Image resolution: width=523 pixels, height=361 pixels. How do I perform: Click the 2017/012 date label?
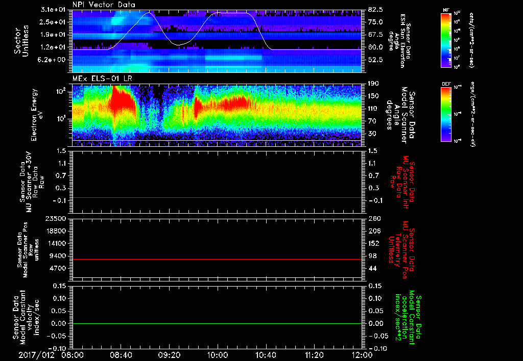(x=36, y=355)
